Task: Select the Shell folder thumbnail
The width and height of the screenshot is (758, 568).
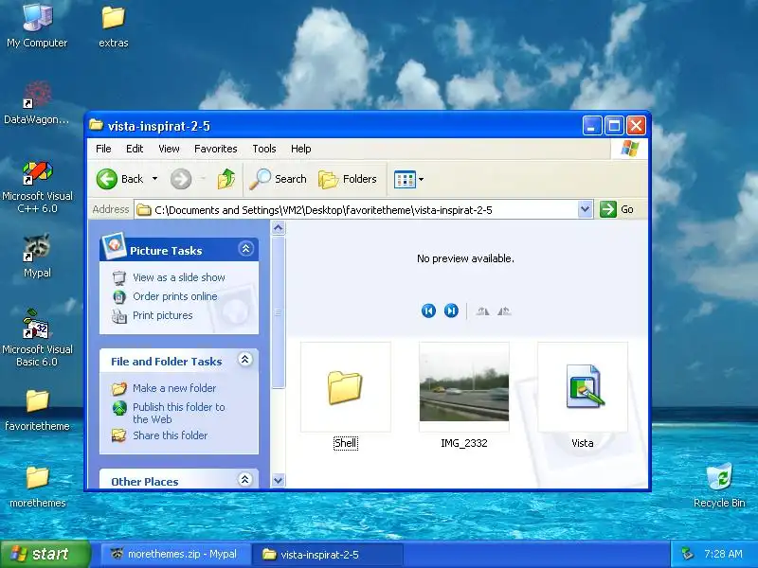Action: (345, 387)
